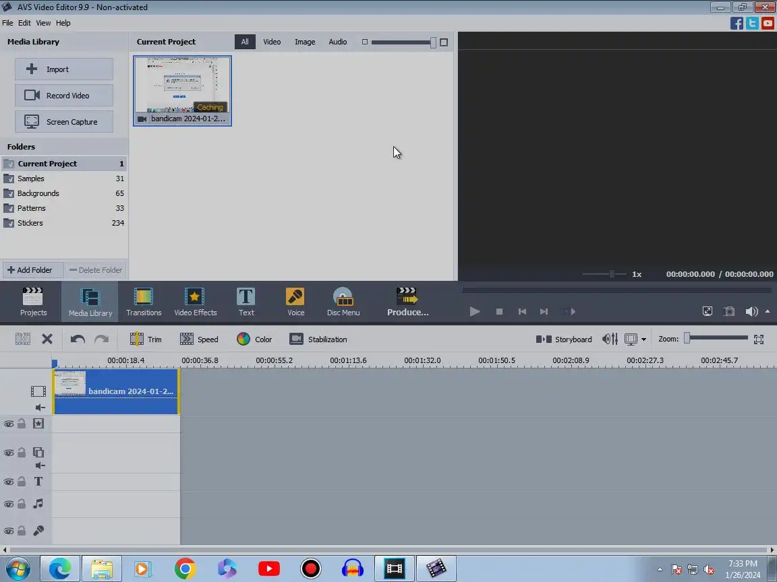The height and width of the screenshot is (582, 777).
Task: Open the Voice recording tool
Action: pyautogui.click(x=295, y=302)
